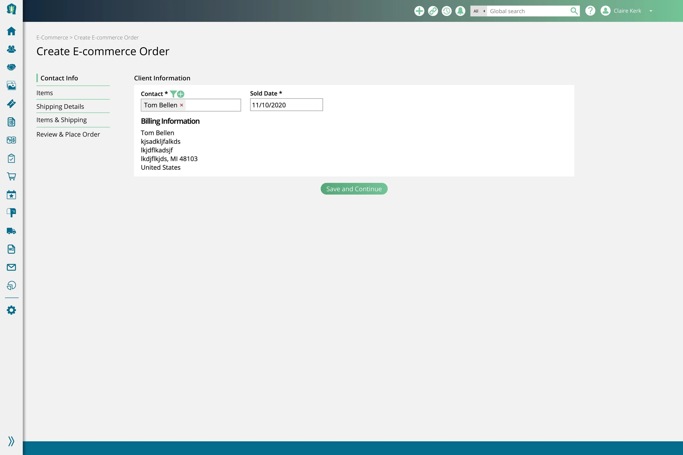Open the All search scope dropdown

(478, 11)
